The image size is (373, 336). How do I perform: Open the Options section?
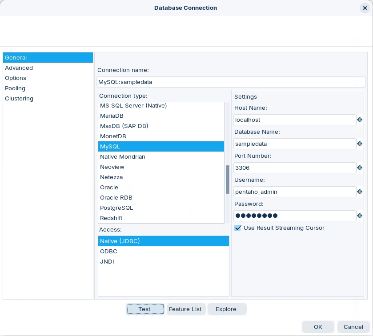coord(16,78)
